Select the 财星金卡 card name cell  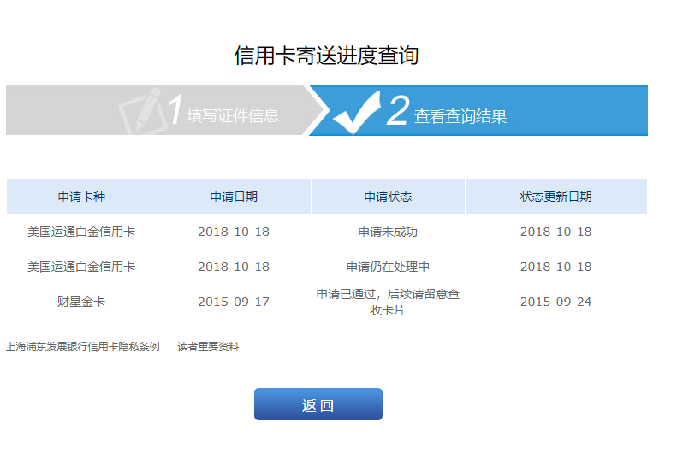[x=81, y=302]
